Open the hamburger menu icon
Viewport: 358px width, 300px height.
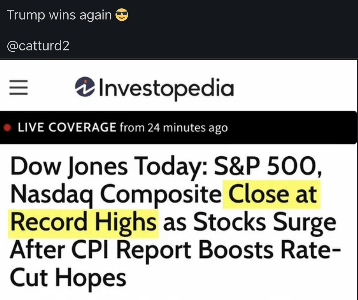(18, 88)
